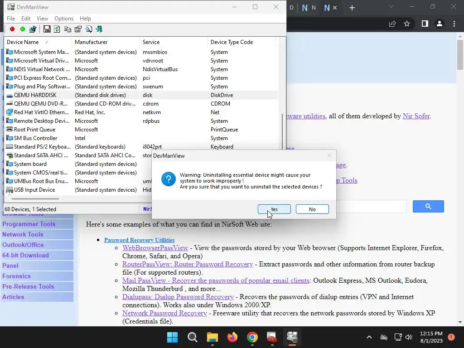
Task: Select the QEMU QEMU DVD-R row
Action: [x=141, y=104]
